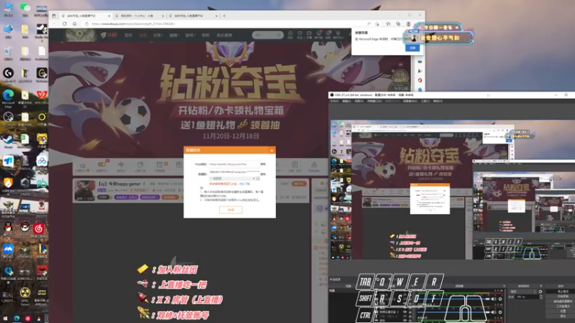This screenshot has height=323, width=575.
Task: Launch Steam from the desktop
Action: tap(8, 141)
